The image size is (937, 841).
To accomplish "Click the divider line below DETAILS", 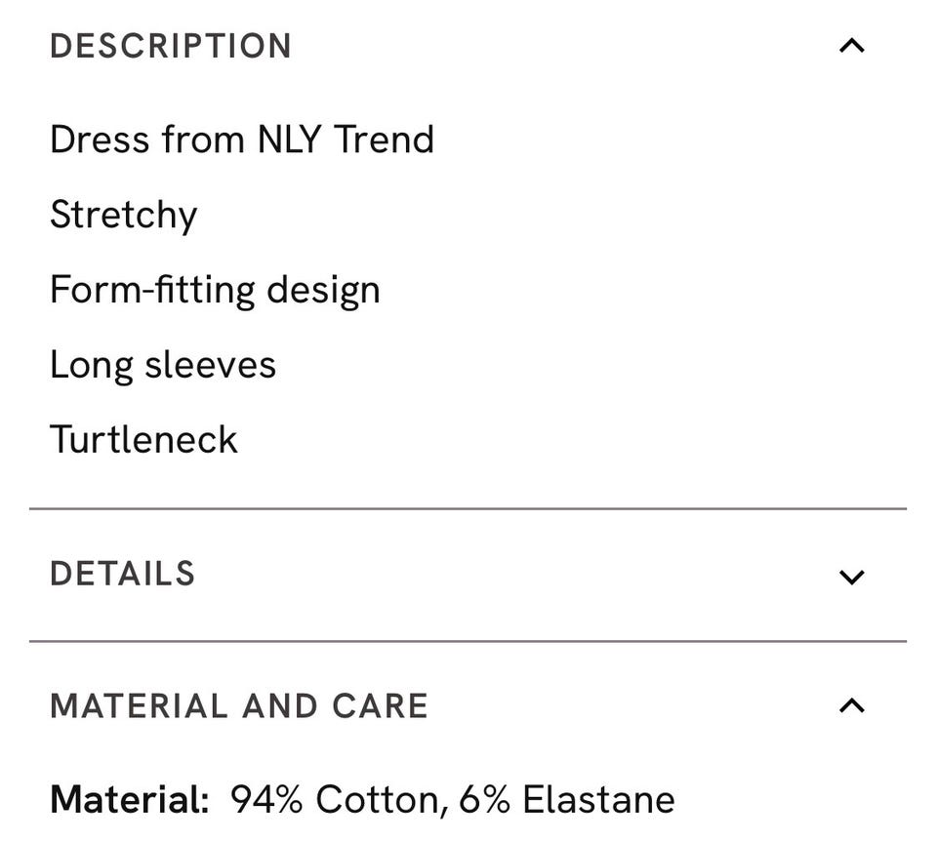I will pyautogui.click(x=468, y=641).
